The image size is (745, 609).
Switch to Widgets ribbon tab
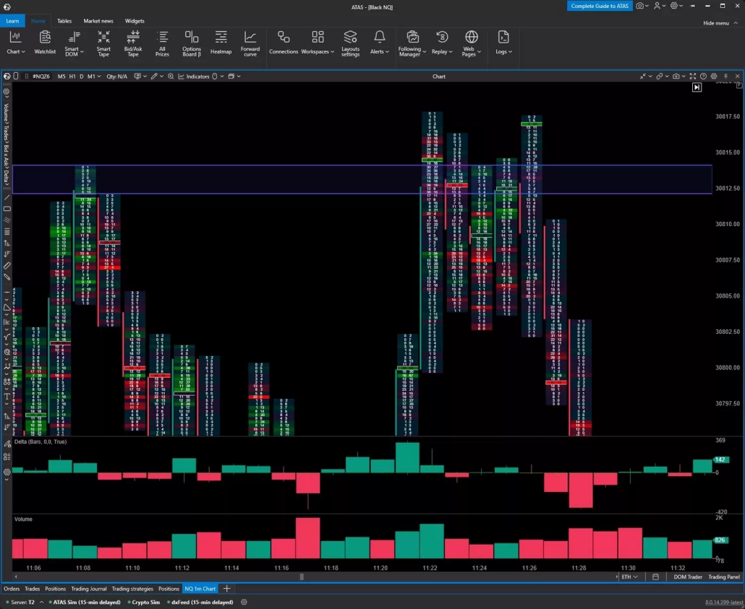(135, 21)
